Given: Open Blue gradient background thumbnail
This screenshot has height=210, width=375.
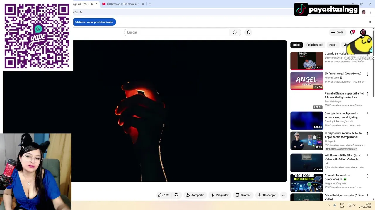Looking at the screenshot, I should [307, 121].
